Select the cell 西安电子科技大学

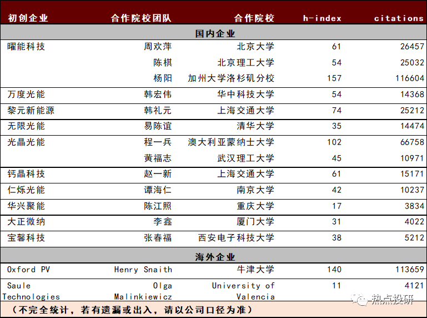point(236,237)
